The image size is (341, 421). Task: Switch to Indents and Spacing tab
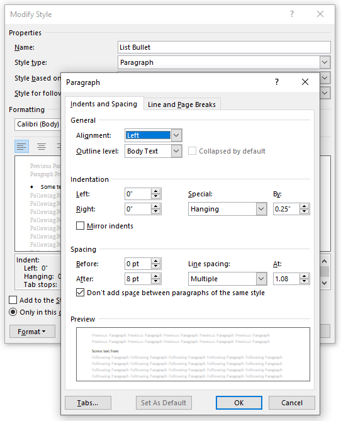104,104
